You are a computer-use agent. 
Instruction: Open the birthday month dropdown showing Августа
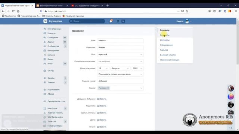click(x=120, y=68)
